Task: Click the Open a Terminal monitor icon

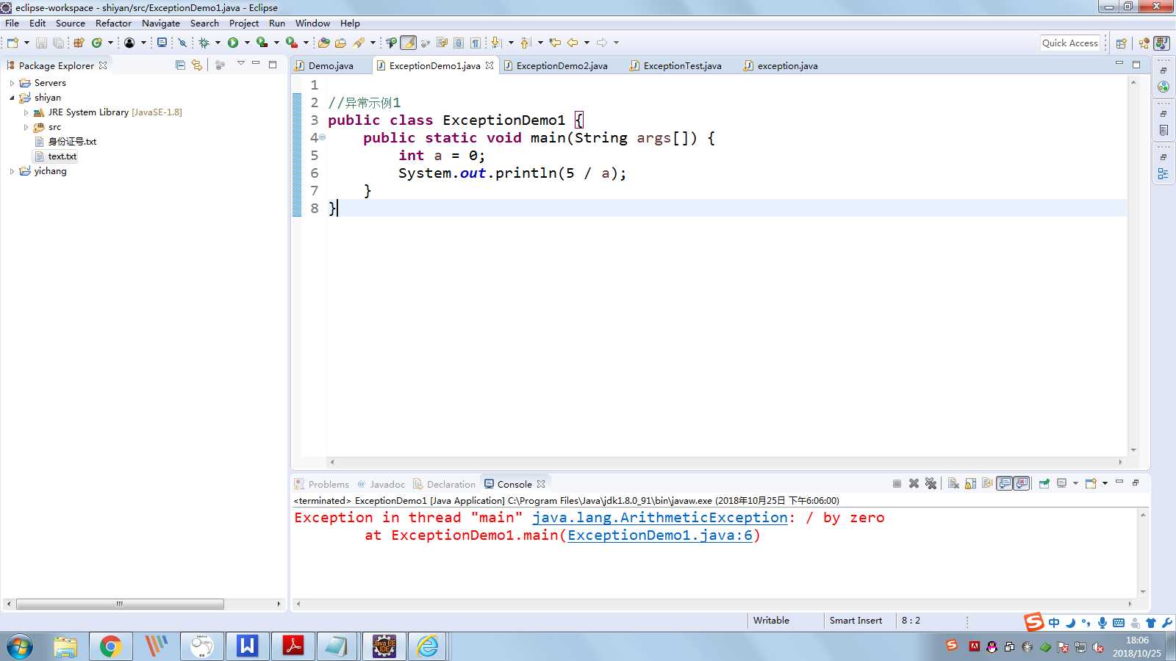Action: coord(162,43)
